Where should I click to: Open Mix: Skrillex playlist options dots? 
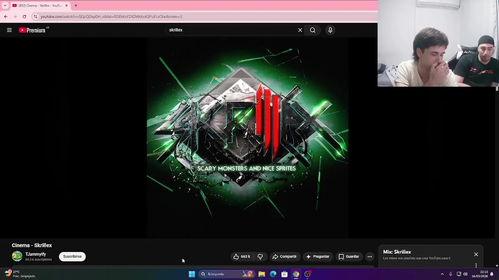pyautogui.click(x=476, y=265)
